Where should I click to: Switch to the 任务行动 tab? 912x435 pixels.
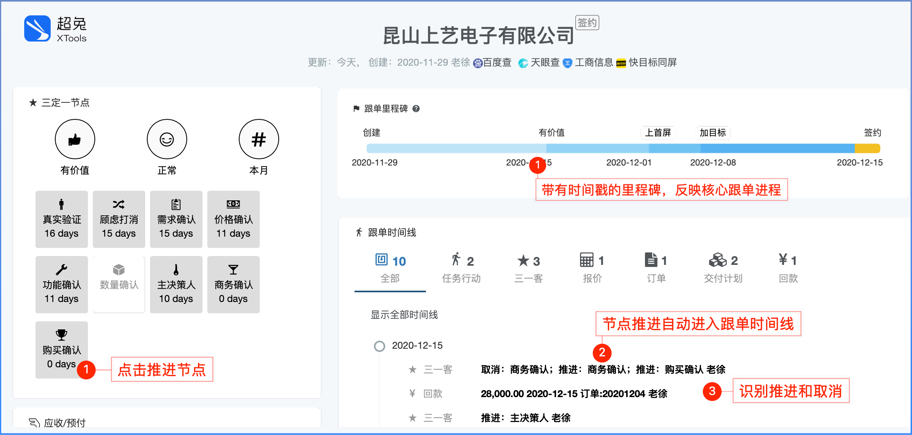461,268
